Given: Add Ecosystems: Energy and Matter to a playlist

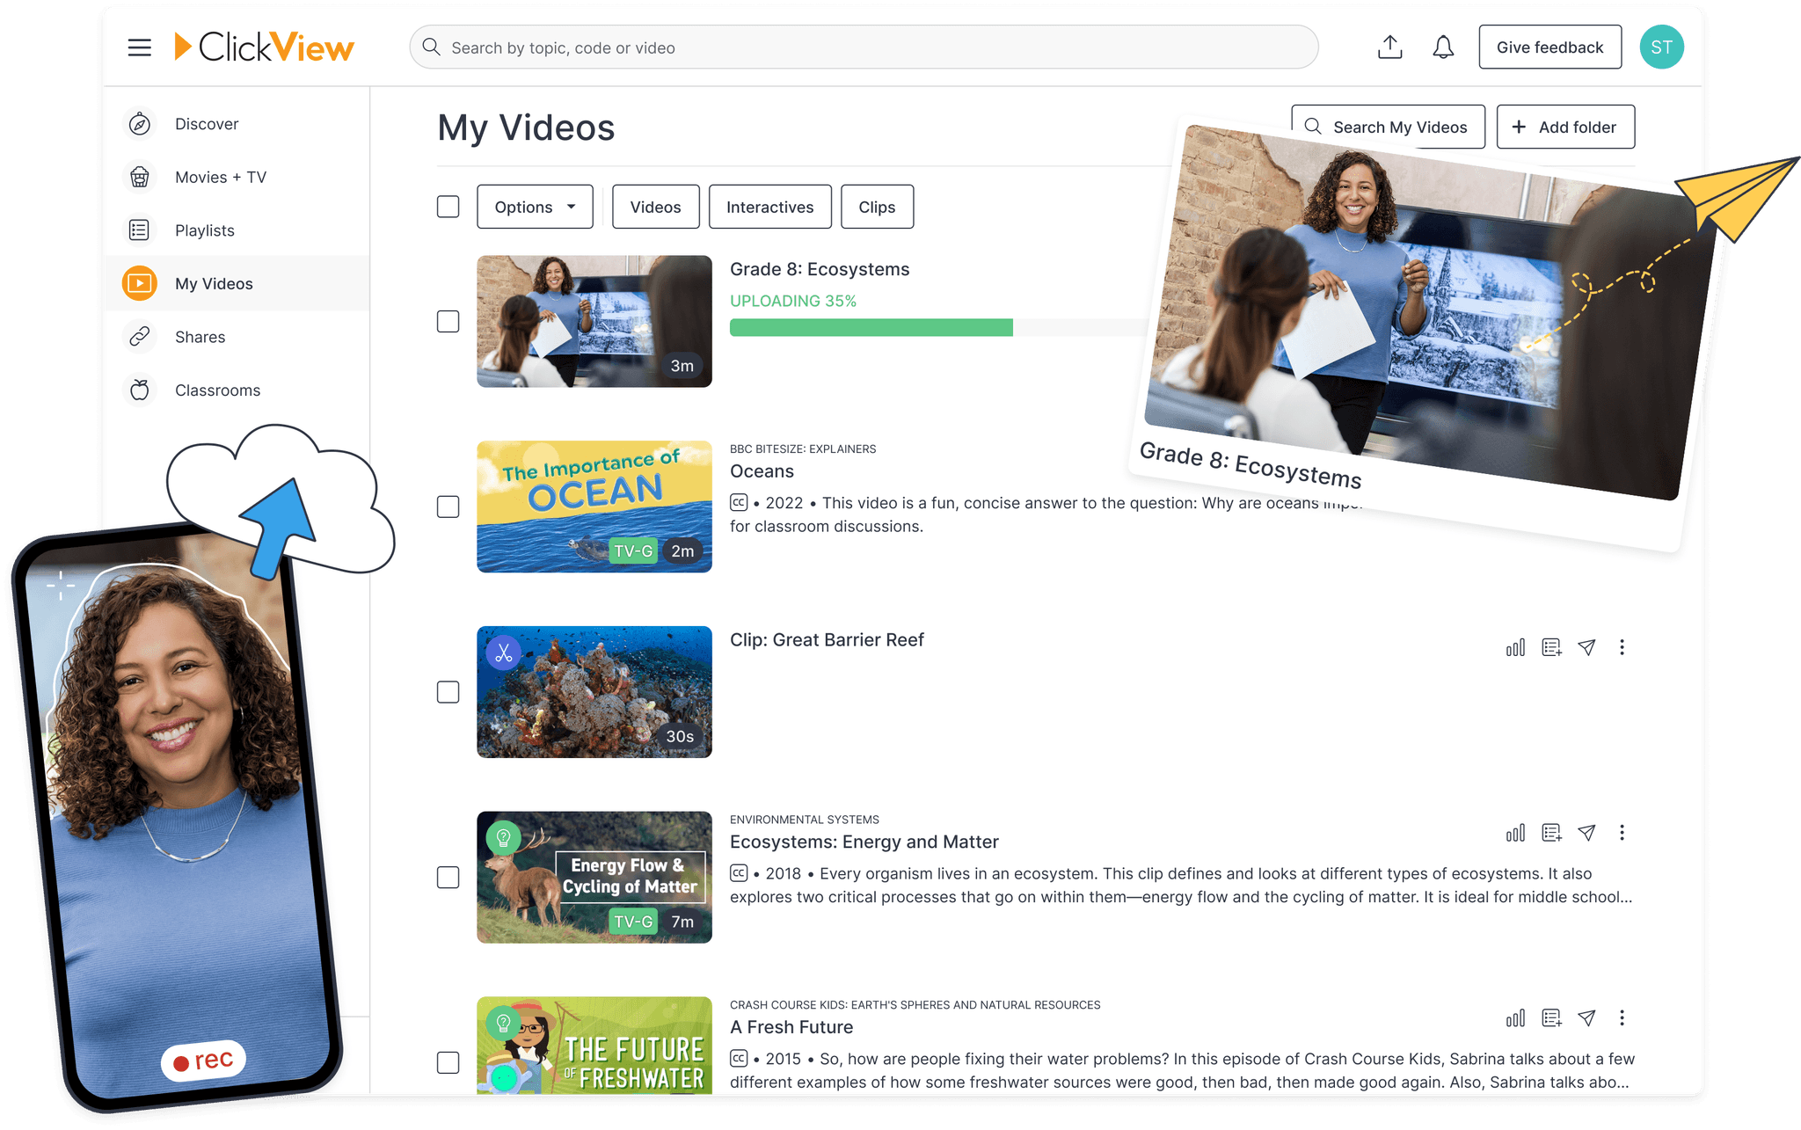Looking at the screenshot, I should click(x=1550, y=832).
